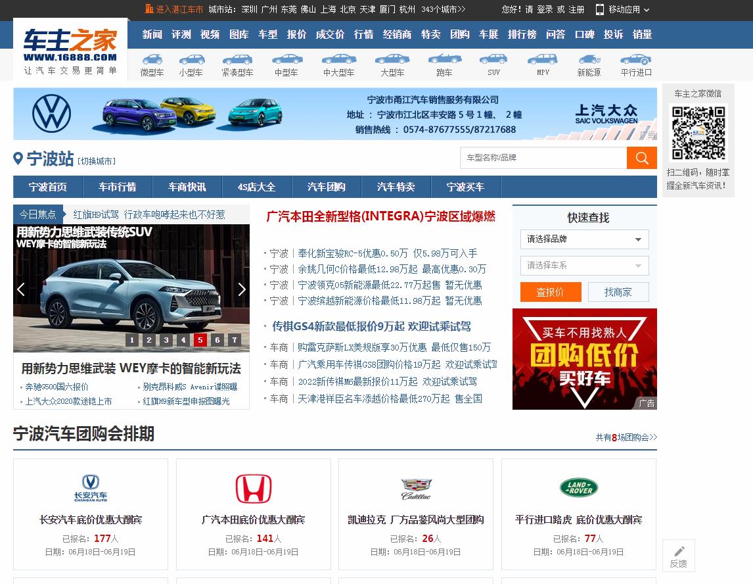Jump to carousel slide 2
The height and width of the screenshot is (584, 753).
(149, 340)
